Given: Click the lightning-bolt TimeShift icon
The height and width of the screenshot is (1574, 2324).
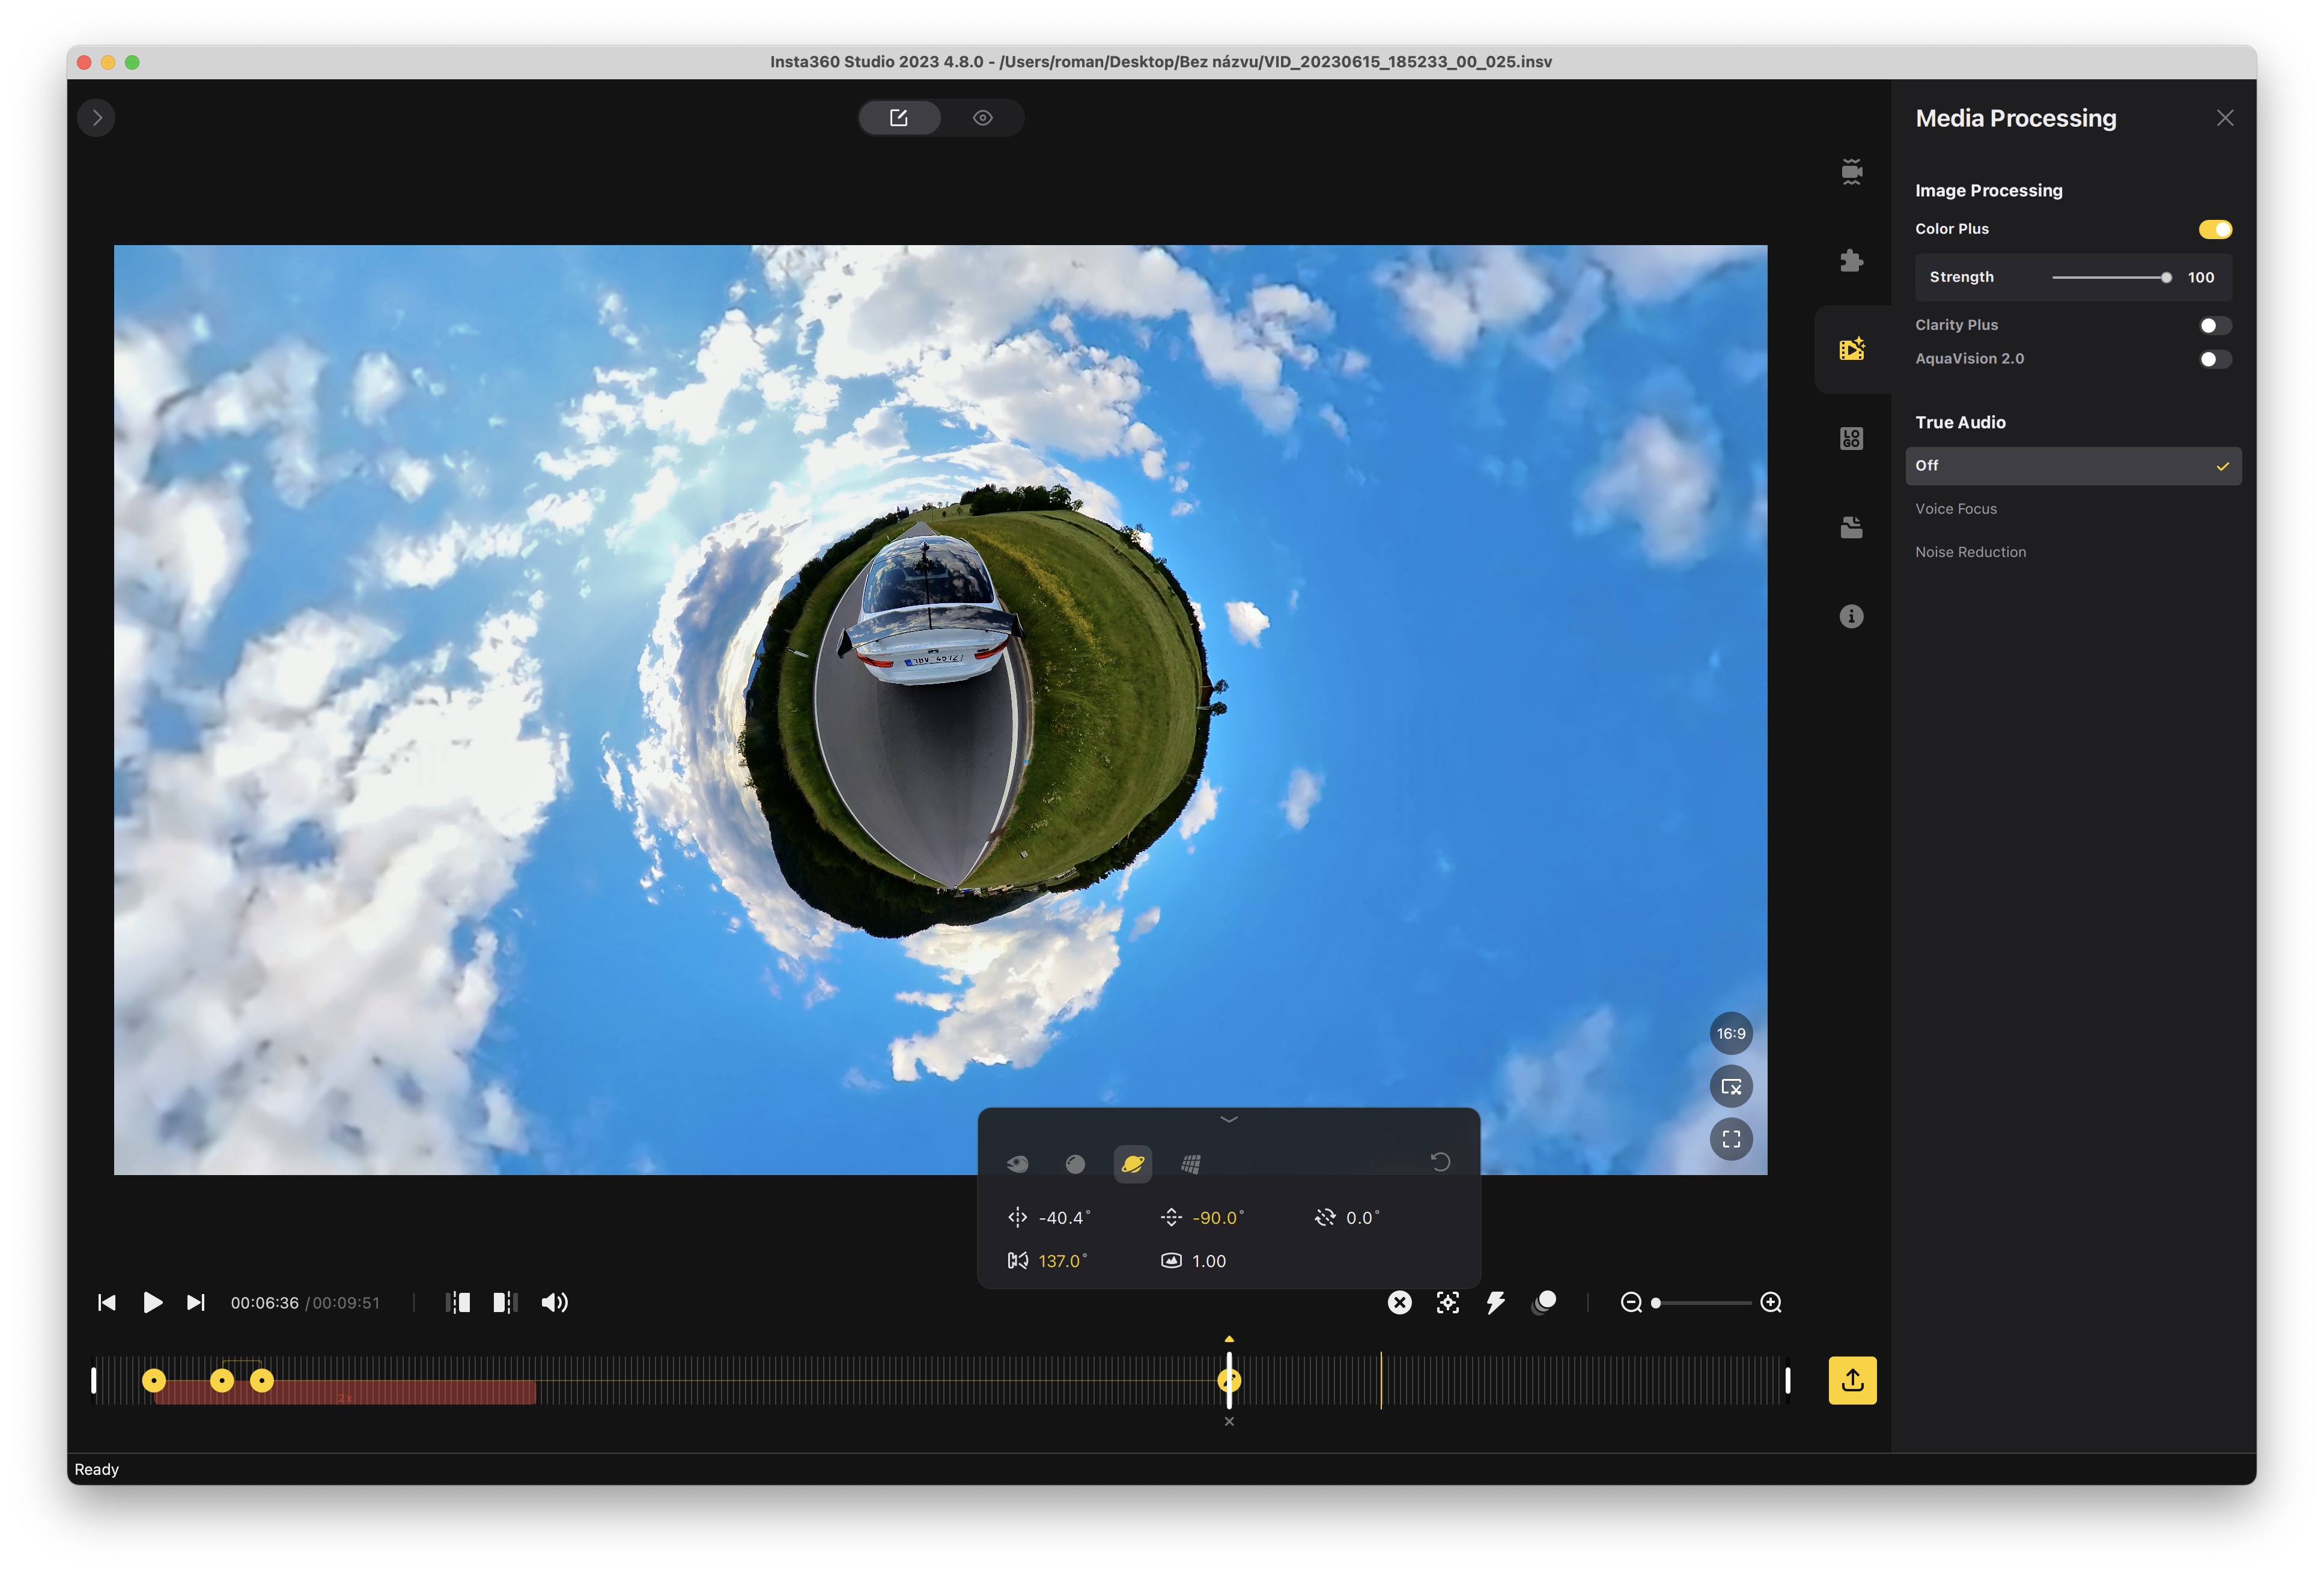Looking at the screenshot, I should click(x=1496, y=1302).
